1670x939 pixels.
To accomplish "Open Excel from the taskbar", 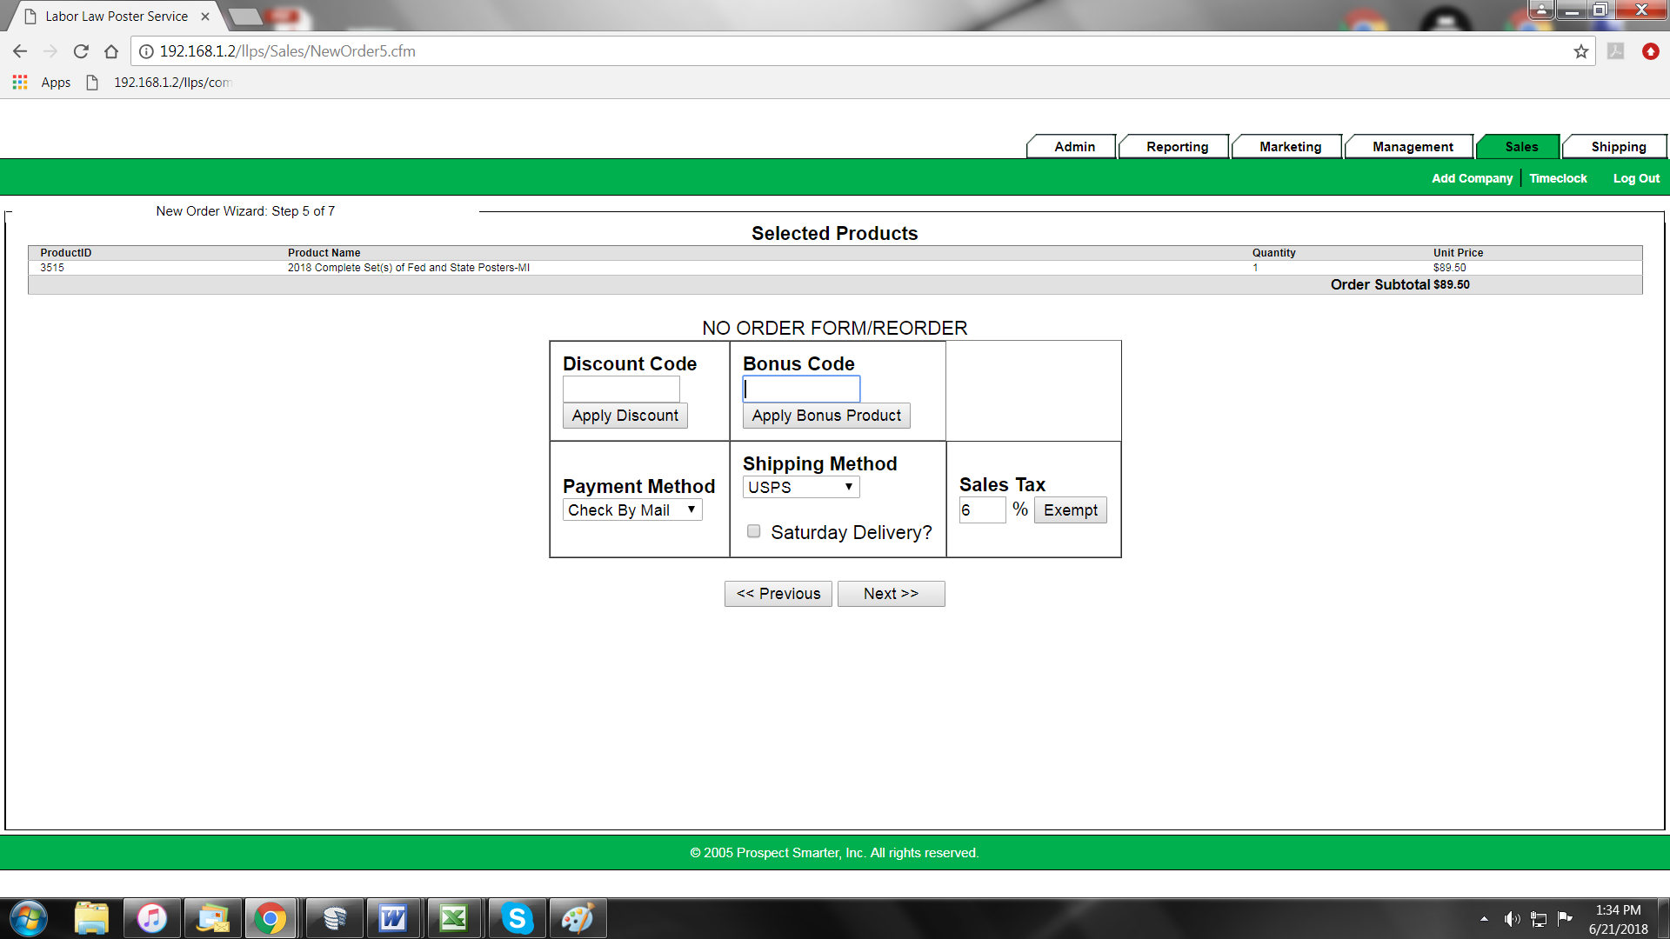I will pyautogui.click(x=454, y=918).
